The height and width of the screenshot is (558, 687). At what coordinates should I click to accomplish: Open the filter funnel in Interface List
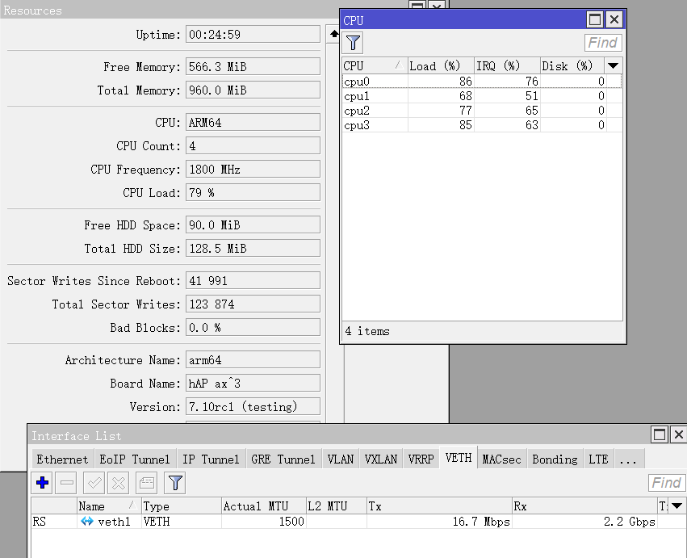(x=175, y=483)
